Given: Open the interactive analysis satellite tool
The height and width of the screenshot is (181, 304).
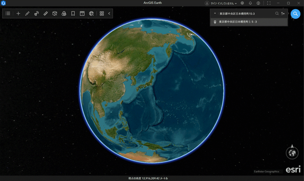Looking at the screenshot, I should click(x=36, y=14).
